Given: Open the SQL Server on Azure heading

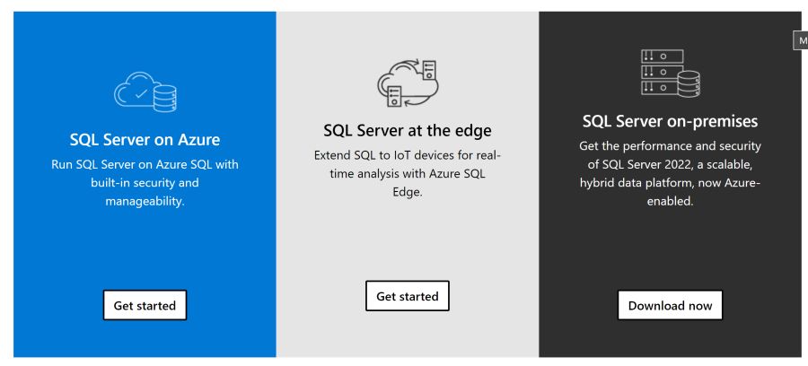Looking at the screenshot, I should click(x=145, y=139).
